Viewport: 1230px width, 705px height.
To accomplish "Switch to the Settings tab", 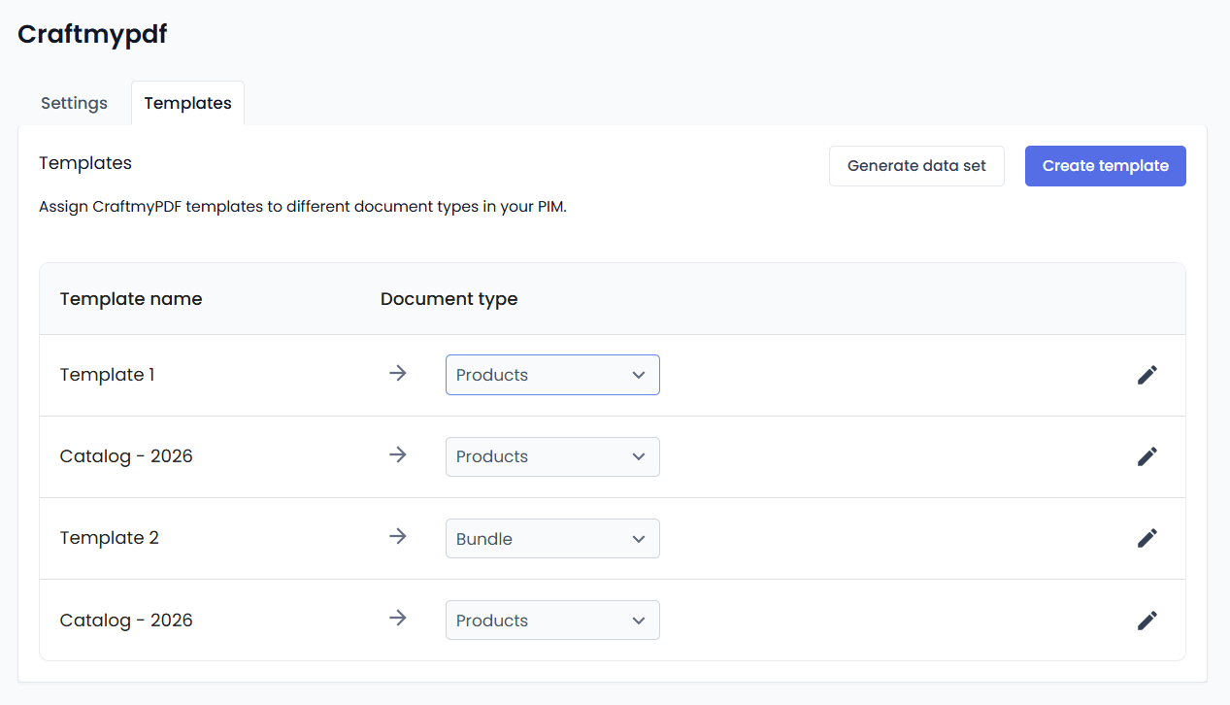I will (x=74, y=103).
